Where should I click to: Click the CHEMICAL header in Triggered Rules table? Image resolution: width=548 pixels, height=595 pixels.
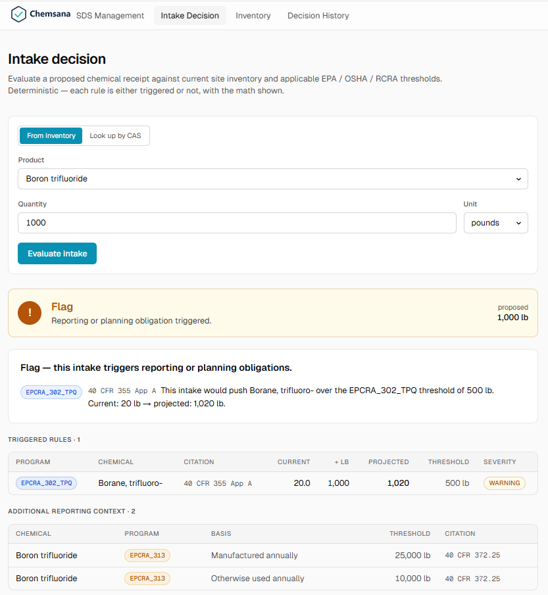pyautogui.click(x=116, y=462)
